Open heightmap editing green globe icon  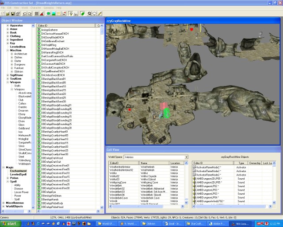click(x=49, y=14)
